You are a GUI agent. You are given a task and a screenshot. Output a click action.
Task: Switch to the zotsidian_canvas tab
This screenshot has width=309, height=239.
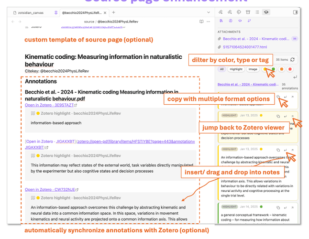(x=31, y=12)
